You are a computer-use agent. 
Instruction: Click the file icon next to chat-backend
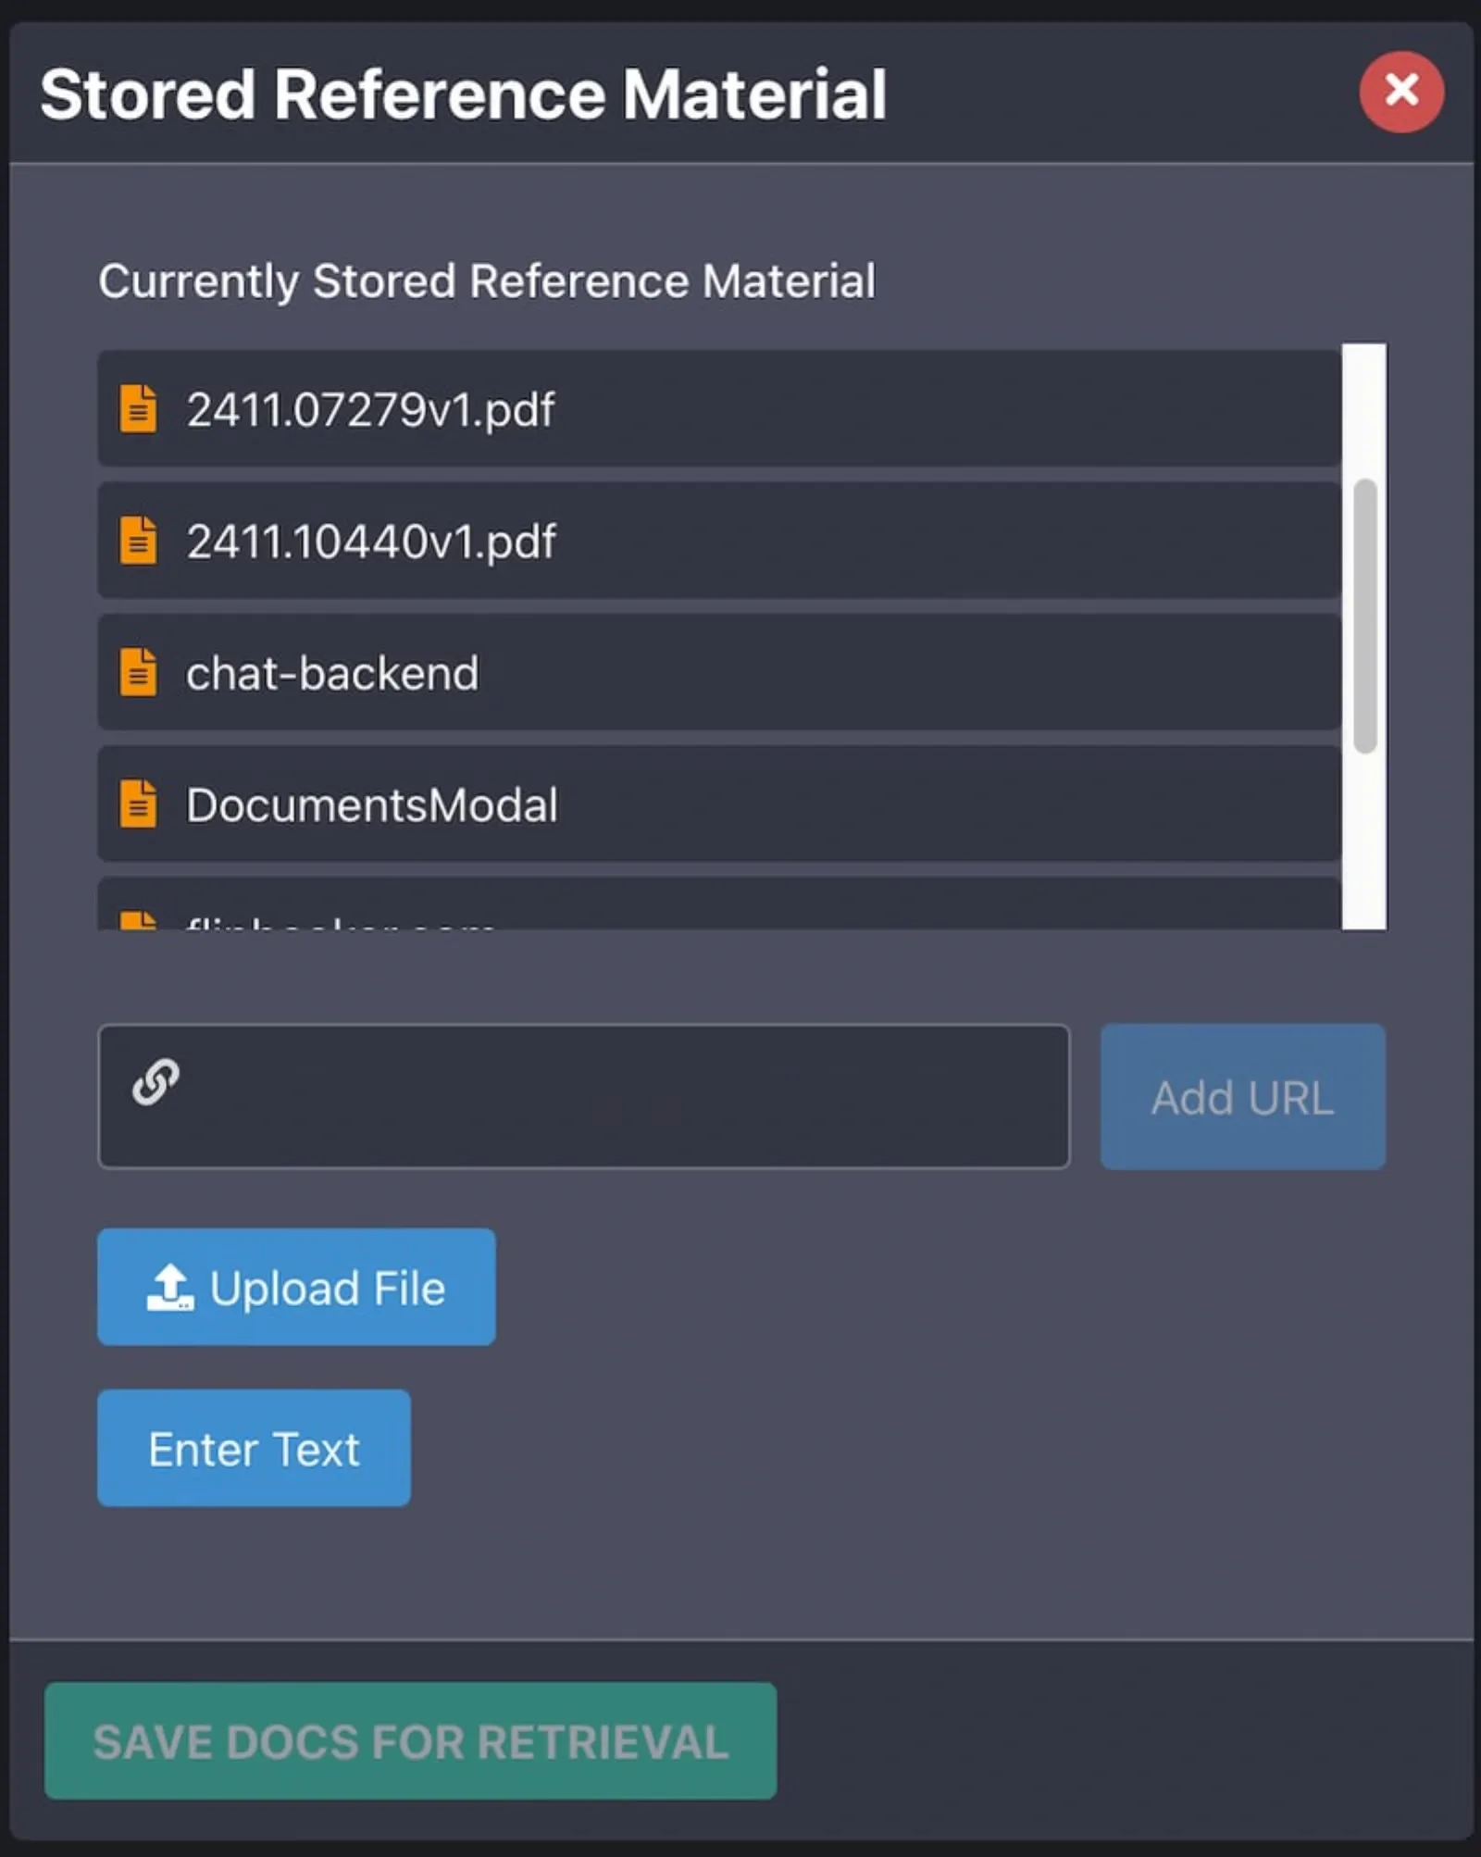(x=139, y=673)
